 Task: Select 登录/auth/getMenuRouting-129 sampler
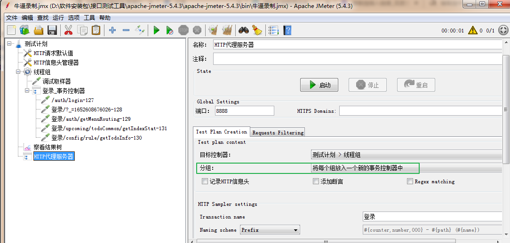point(91,119)
